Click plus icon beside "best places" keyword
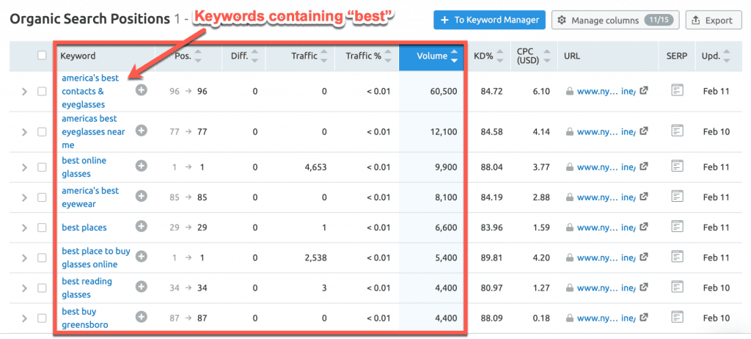 click(x=142, y=227)
